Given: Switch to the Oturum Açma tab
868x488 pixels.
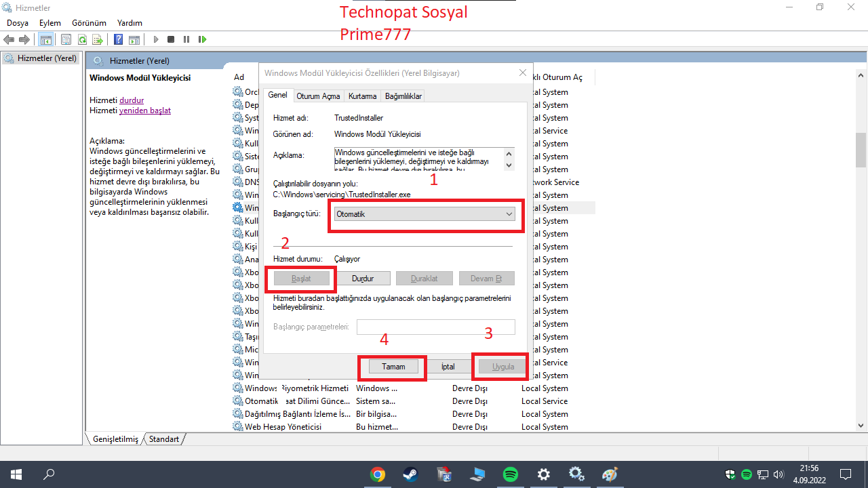Looking at the screenshot, I should [318, 96].
